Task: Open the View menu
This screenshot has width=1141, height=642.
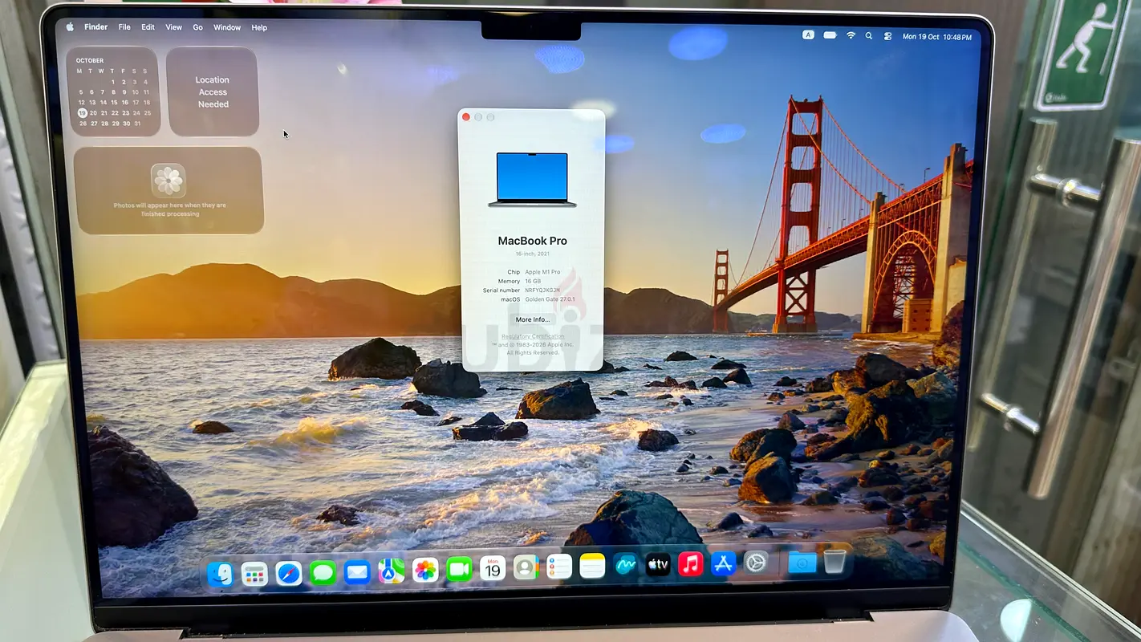Action: click(173, 27)
